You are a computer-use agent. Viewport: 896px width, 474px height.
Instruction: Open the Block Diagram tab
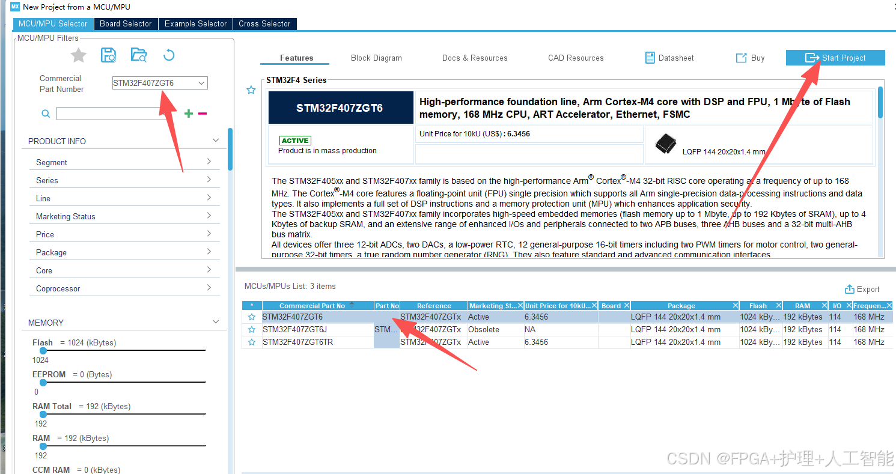(376, 58)
